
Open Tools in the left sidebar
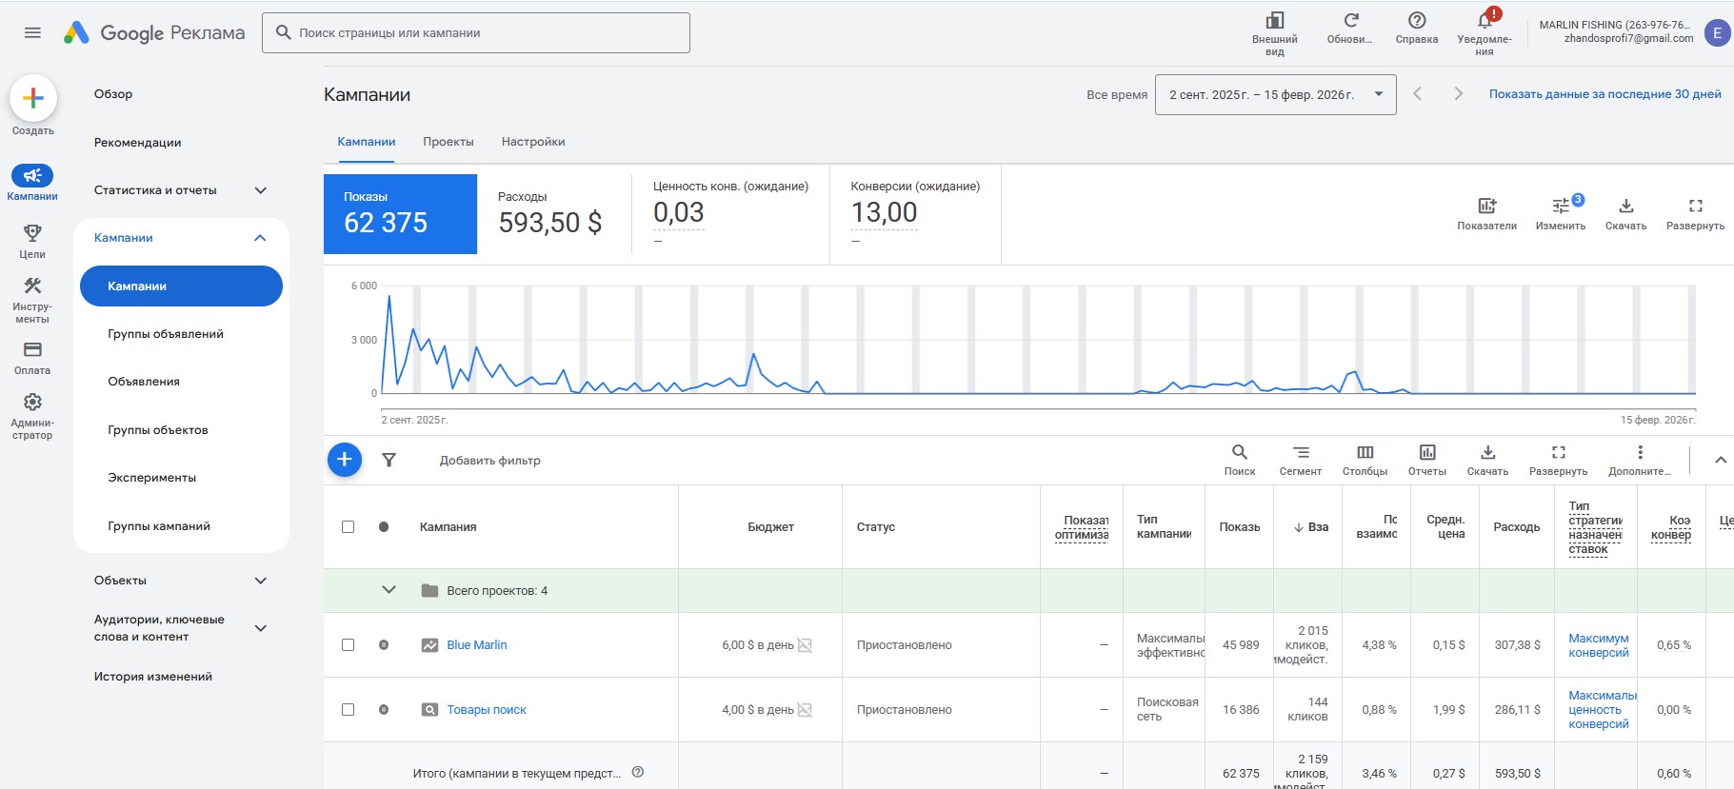pos(32,286)
